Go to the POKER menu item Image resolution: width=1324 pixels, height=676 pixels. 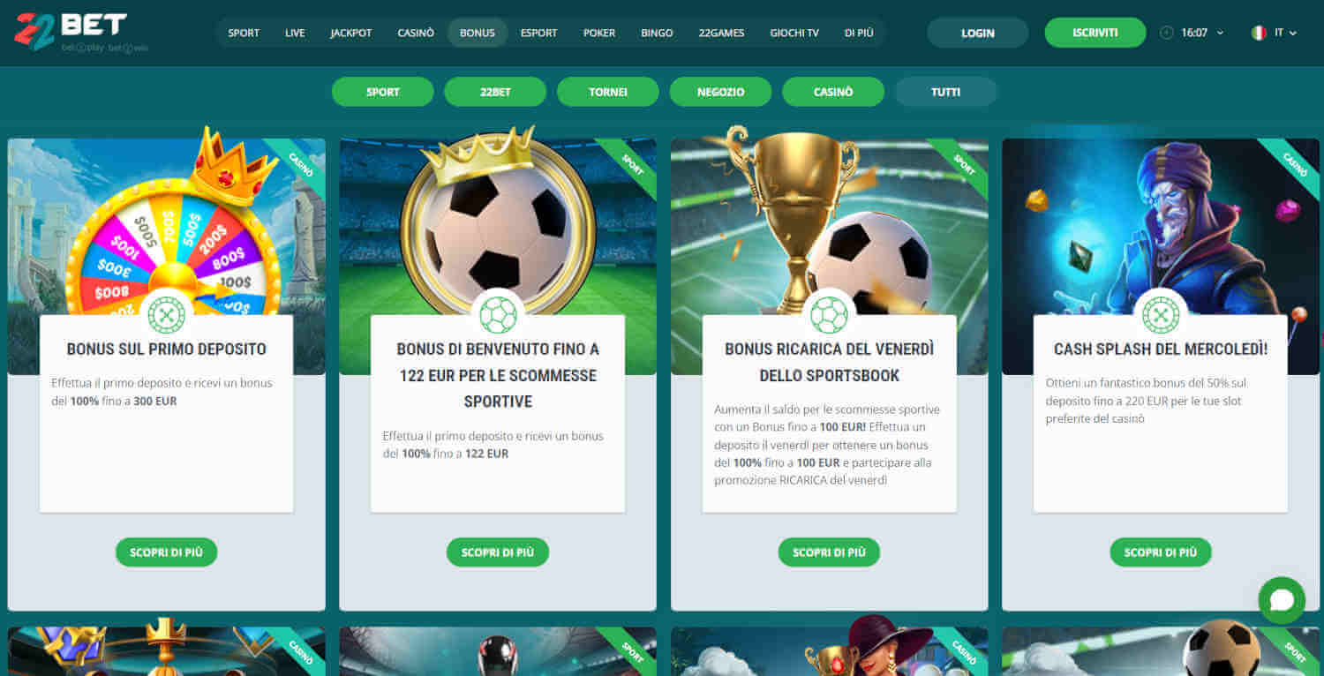click(x=599, y=33)
